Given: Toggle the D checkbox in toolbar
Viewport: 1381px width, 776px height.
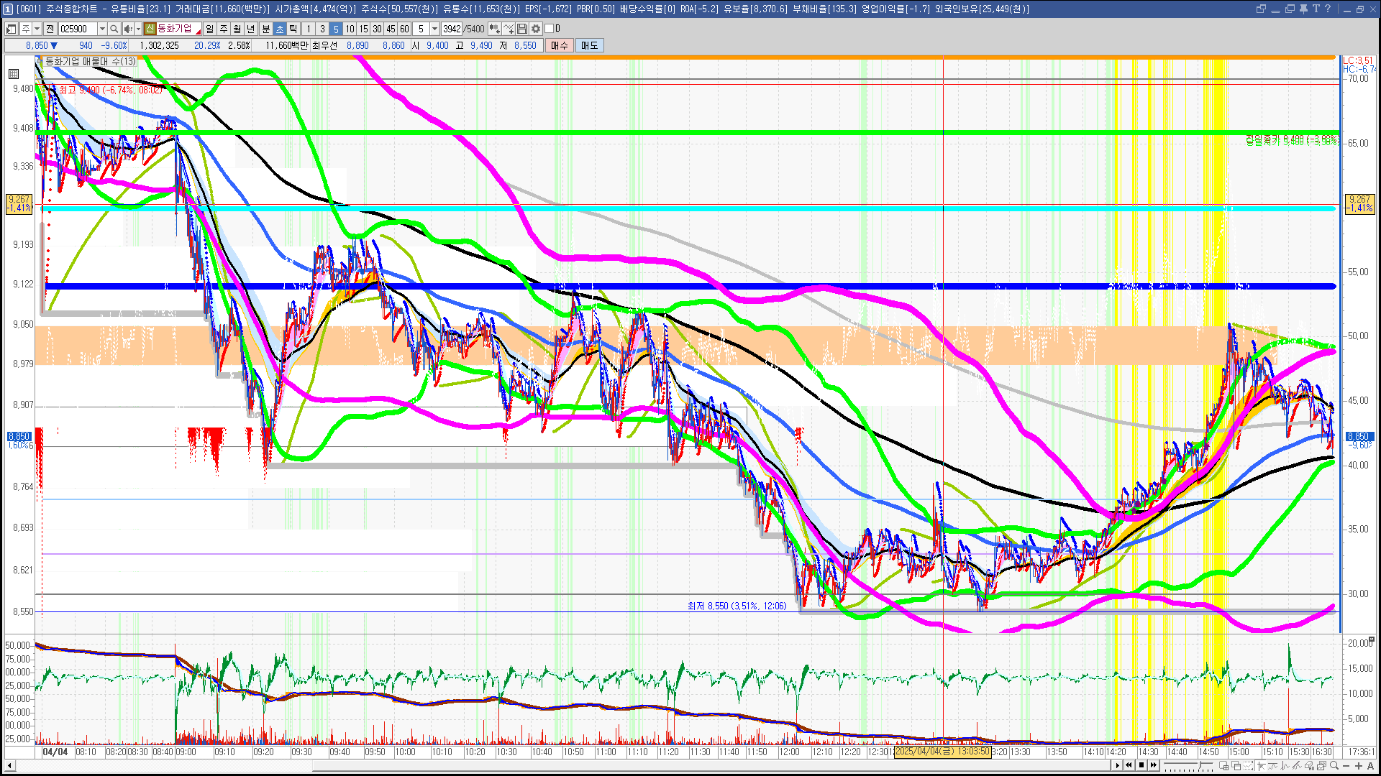Looking at the screenshot, I should click(550, 29).
